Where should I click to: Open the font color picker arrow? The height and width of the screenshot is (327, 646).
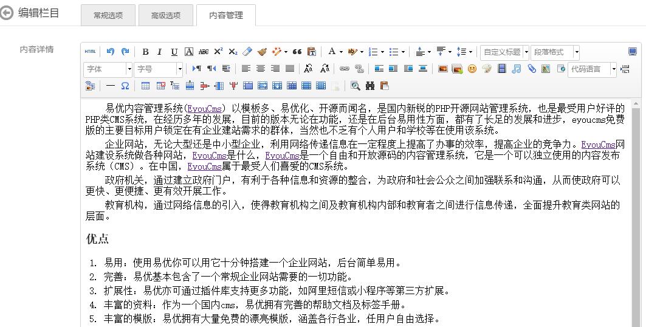341,52
